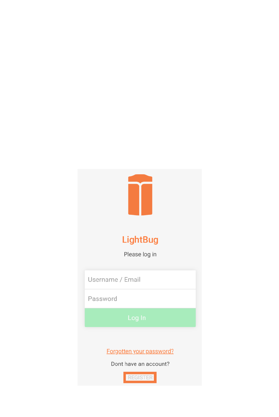The image size is (279, 417).
Task: Activate the Password placeholder text box
Action: [140, 299]
